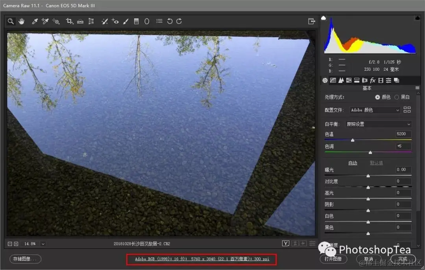Switch to the Basic (基本) panel tab
This screenshot has height=270, width=425.
[x=325, y=80]
